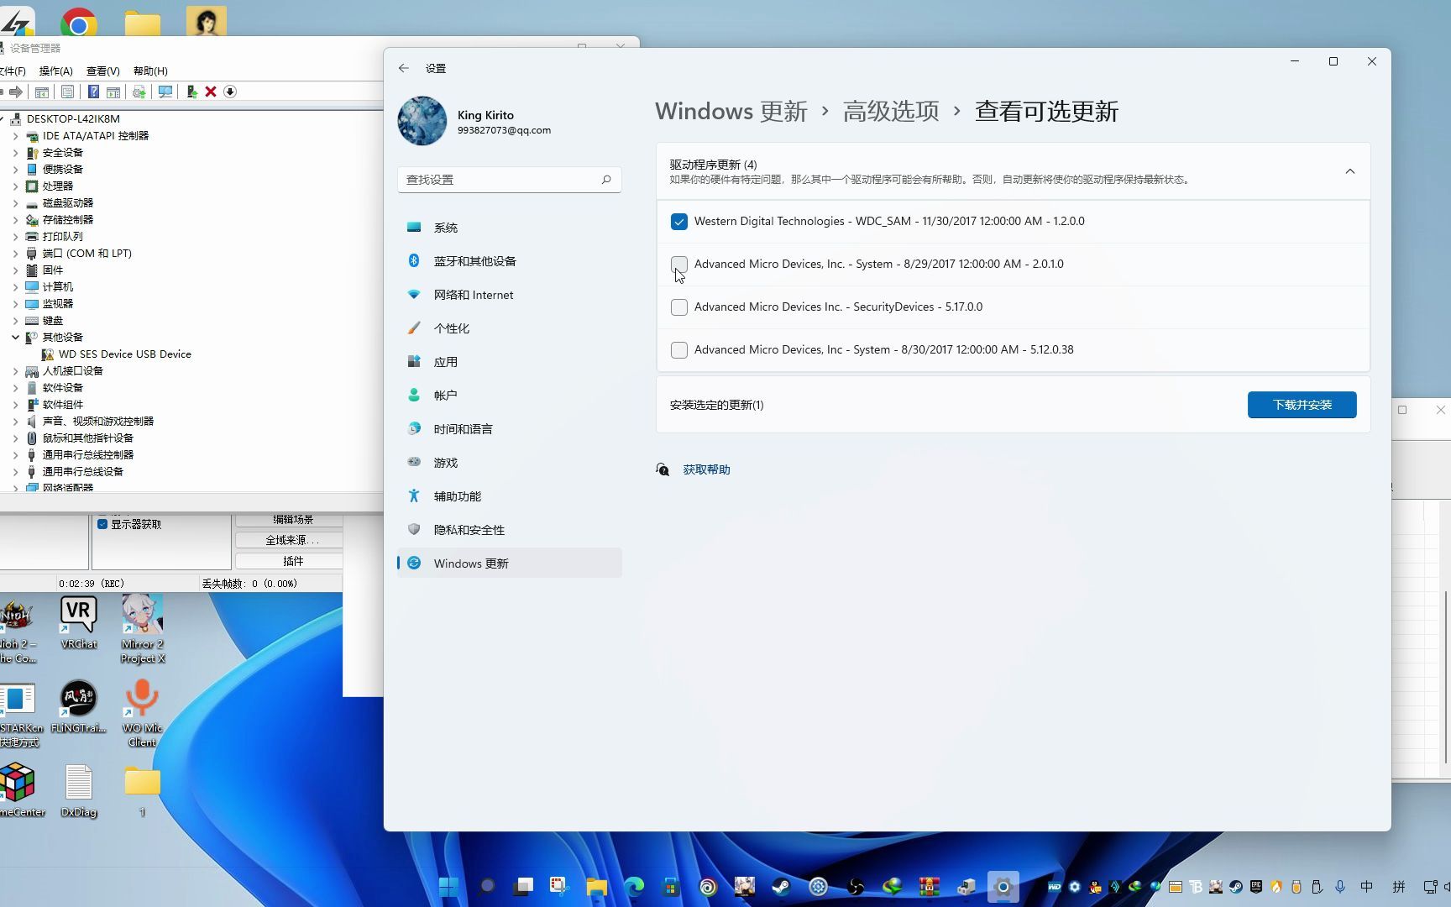Open WO Mic Client desktop shortcut
1451x907 pixels.
click(x=142, y=712)
